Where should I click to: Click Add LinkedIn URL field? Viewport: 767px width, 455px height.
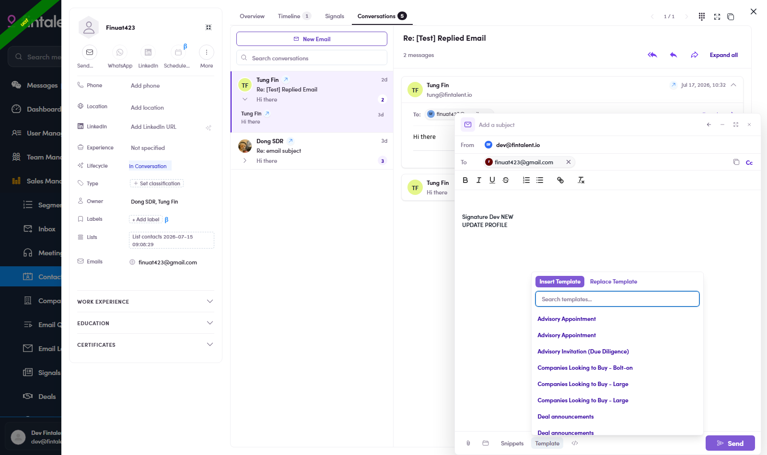153,127
